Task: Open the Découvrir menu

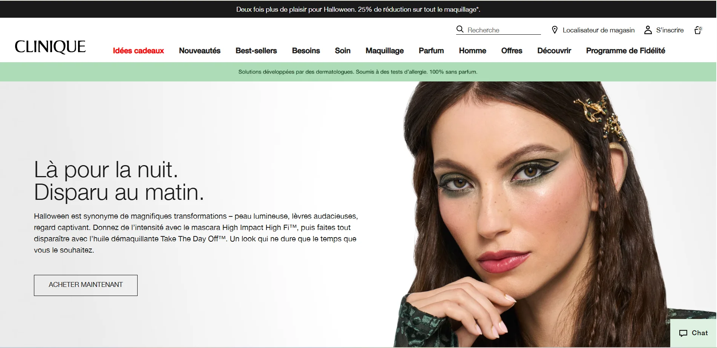Action: [x=554, y=51]
